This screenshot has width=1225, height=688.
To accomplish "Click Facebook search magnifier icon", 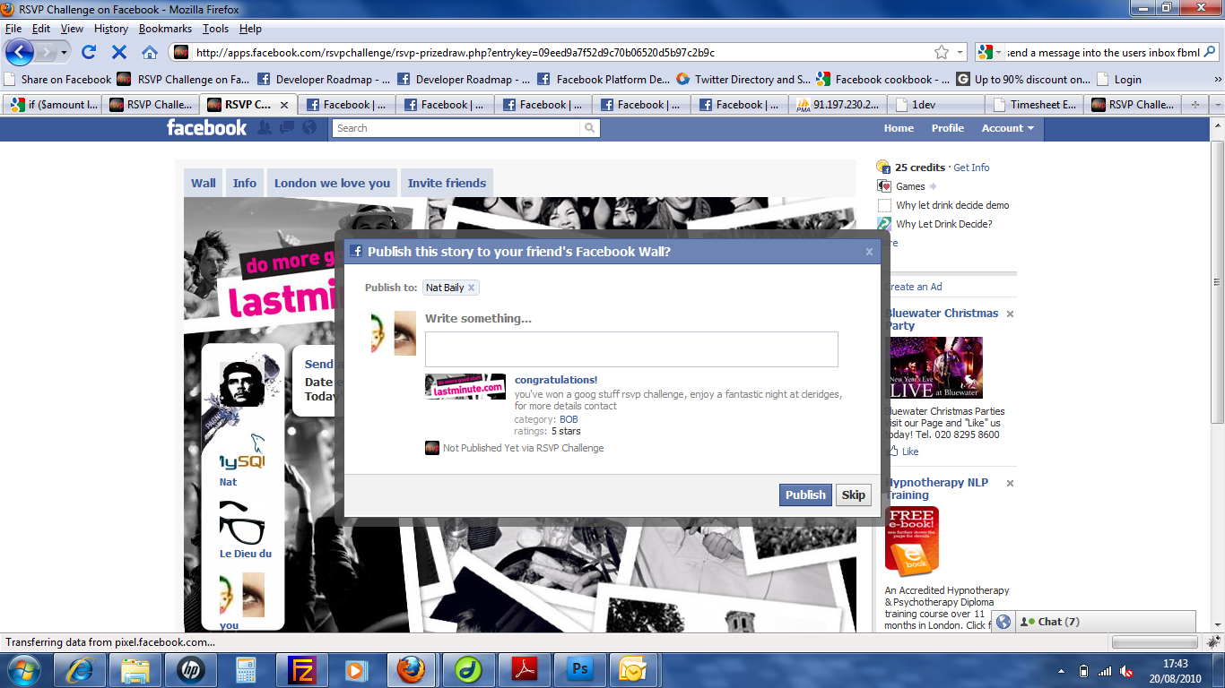I will (589, 128).
